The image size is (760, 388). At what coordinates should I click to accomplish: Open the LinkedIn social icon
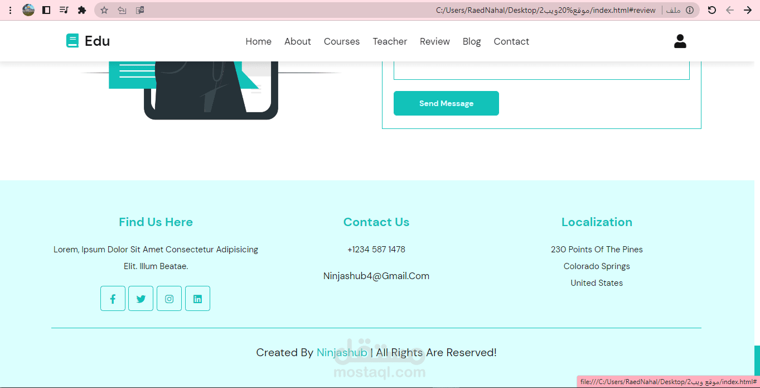click(x=197, y=299)
